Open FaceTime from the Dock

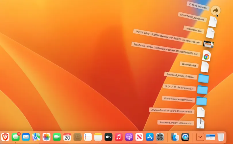57,137
